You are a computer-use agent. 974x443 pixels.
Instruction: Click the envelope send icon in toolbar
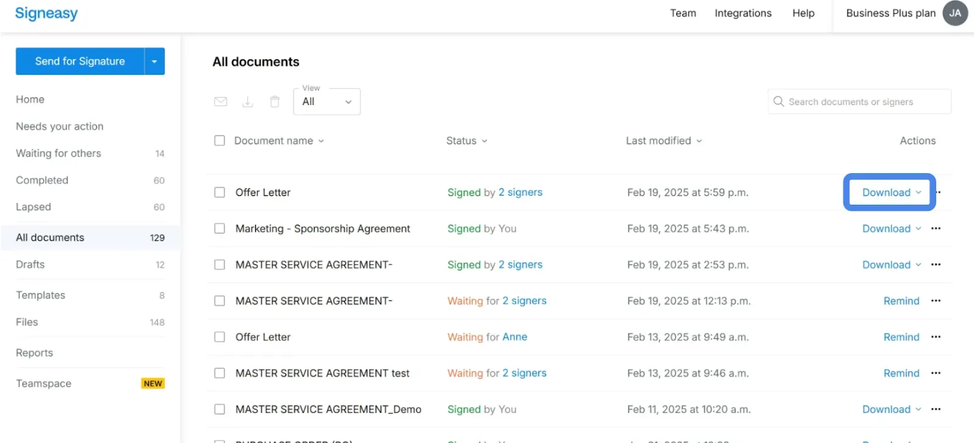[220, 101]
